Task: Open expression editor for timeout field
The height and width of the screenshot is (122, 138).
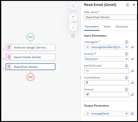Action: coord(132,95)
